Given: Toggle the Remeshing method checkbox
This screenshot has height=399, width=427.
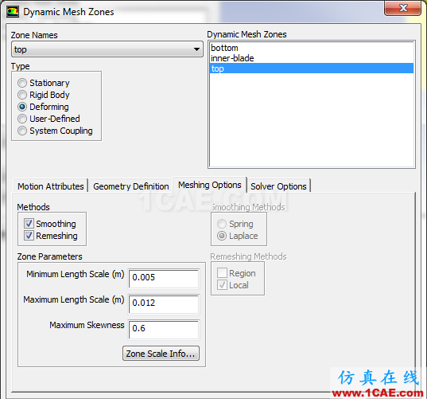Looking at the screenshot, I should [x=29, y=236].
